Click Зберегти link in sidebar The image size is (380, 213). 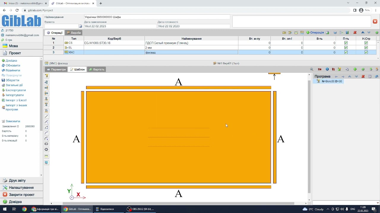[12, 80]
